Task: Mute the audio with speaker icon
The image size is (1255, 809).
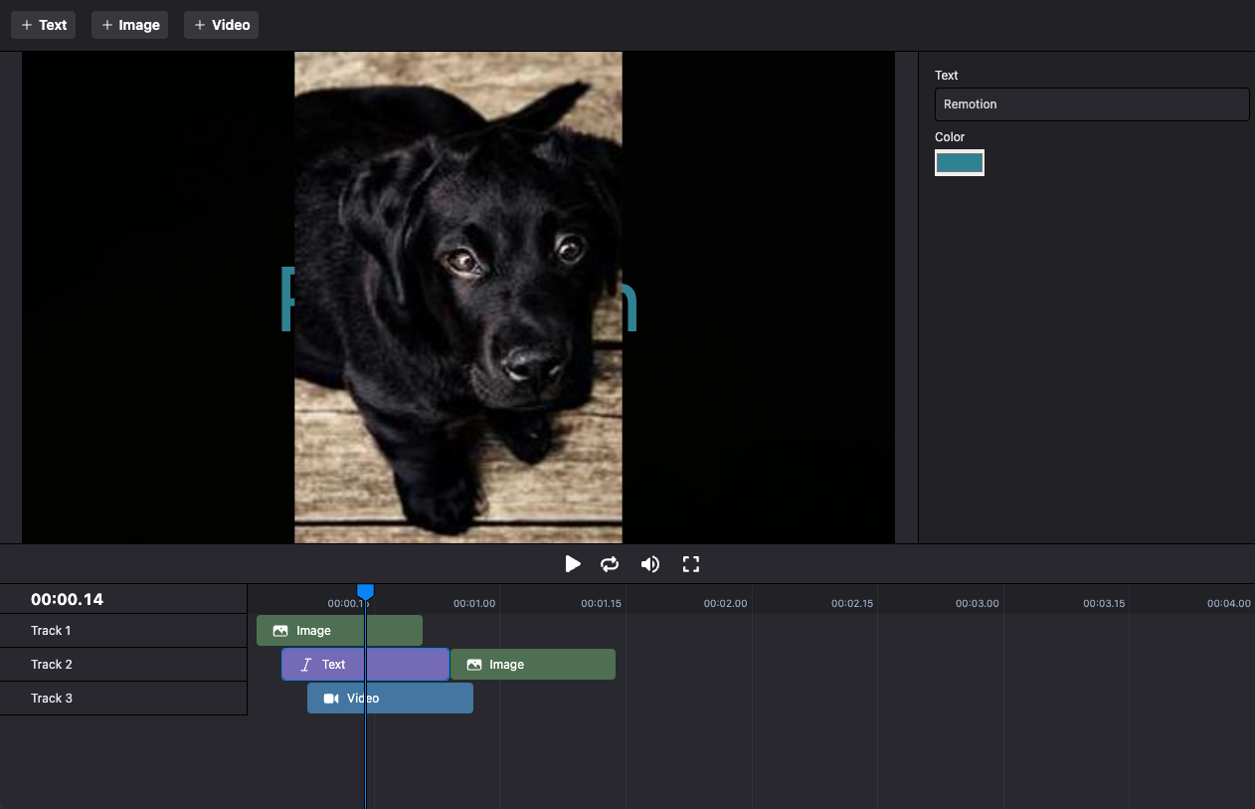Action: [x=650, y=564]
